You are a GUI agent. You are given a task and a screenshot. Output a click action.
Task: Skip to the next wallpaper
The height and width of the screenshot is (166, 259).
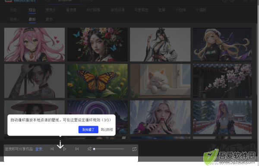(77, 149)
